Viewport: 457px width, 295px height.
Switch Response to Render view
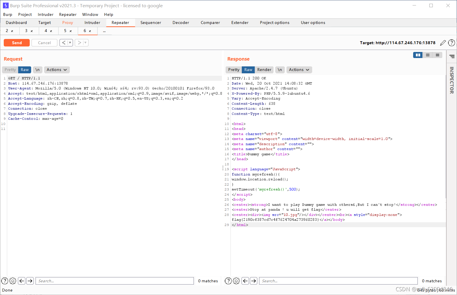click(264, 70)
